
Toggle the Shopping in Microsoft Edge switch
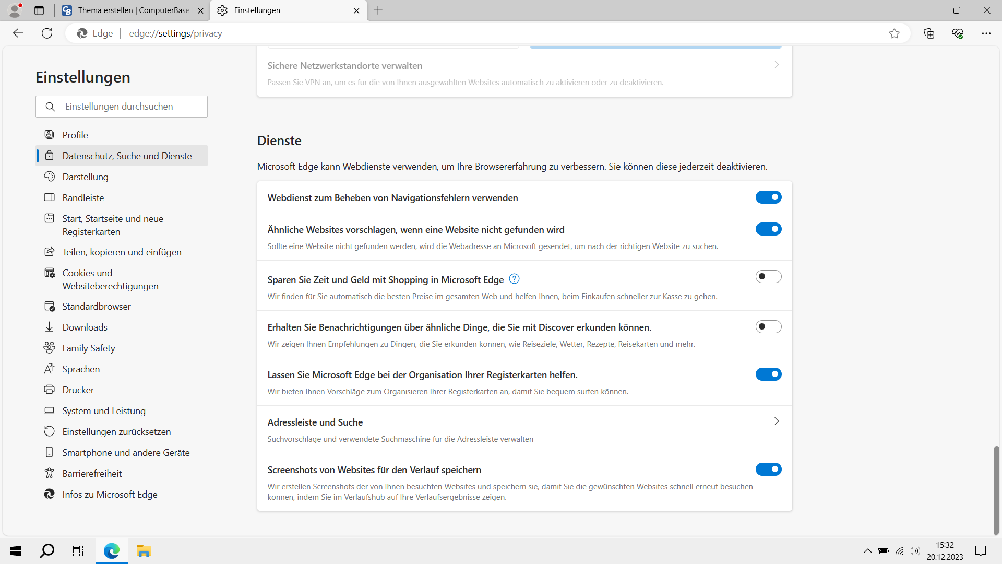pyautogui.click(x=768, y=276)
